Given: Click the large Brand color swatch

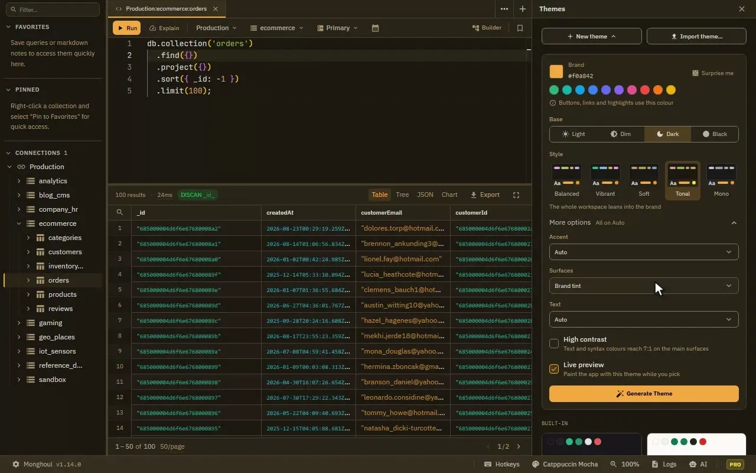Looking at the screenshot, I should [556, 72].
